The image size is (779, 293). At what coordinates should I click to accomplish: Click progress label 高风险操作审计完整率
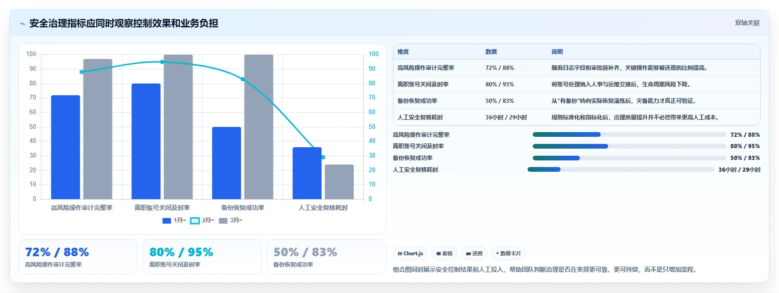[421, 135]
